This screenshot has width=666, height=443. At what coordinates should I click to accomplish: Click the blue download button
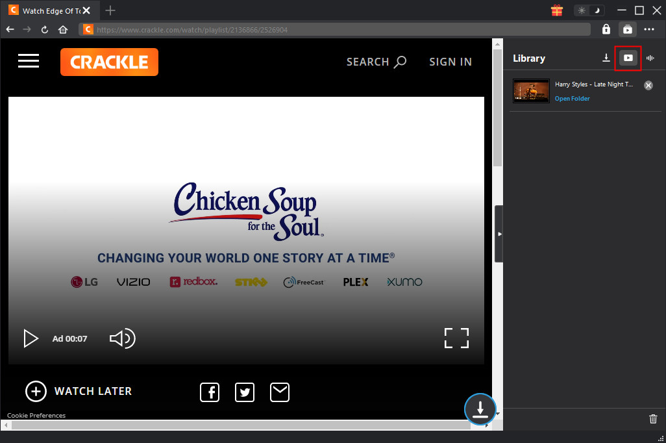[480, 409]
